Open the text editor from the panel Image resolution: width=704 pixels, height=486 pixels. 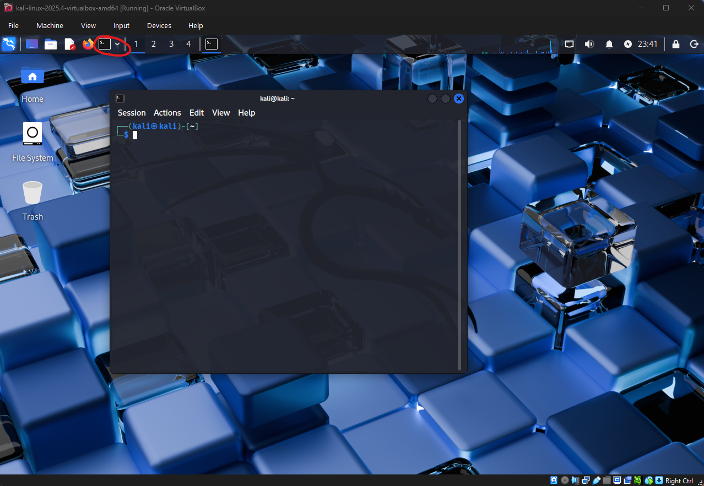(x=70, y=44)
